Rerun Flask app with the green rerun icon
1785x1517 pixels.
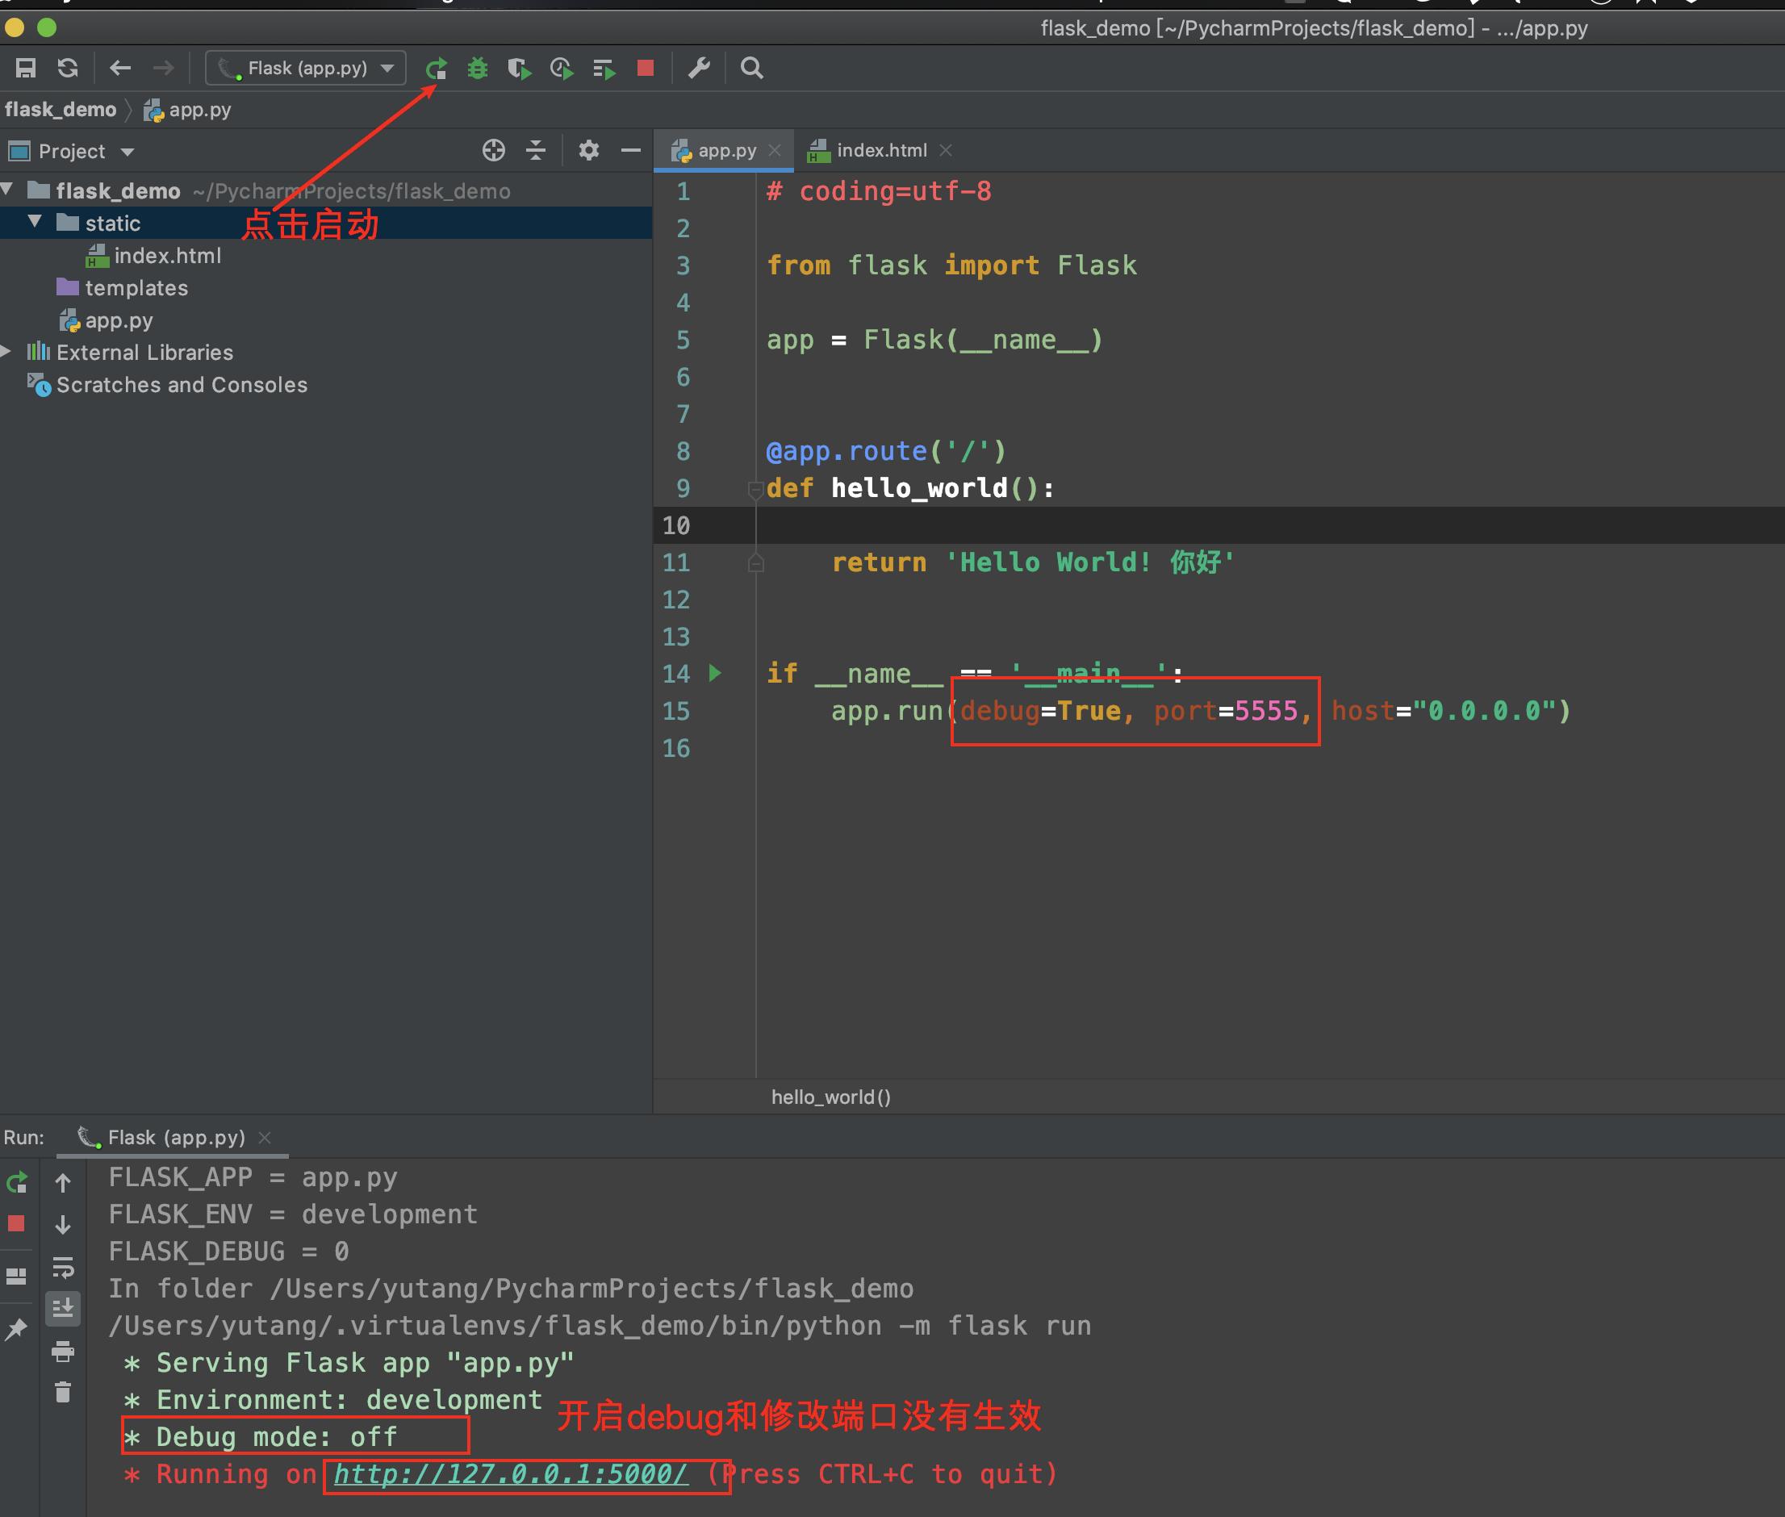pyautogui.click(x=437, y=68)
